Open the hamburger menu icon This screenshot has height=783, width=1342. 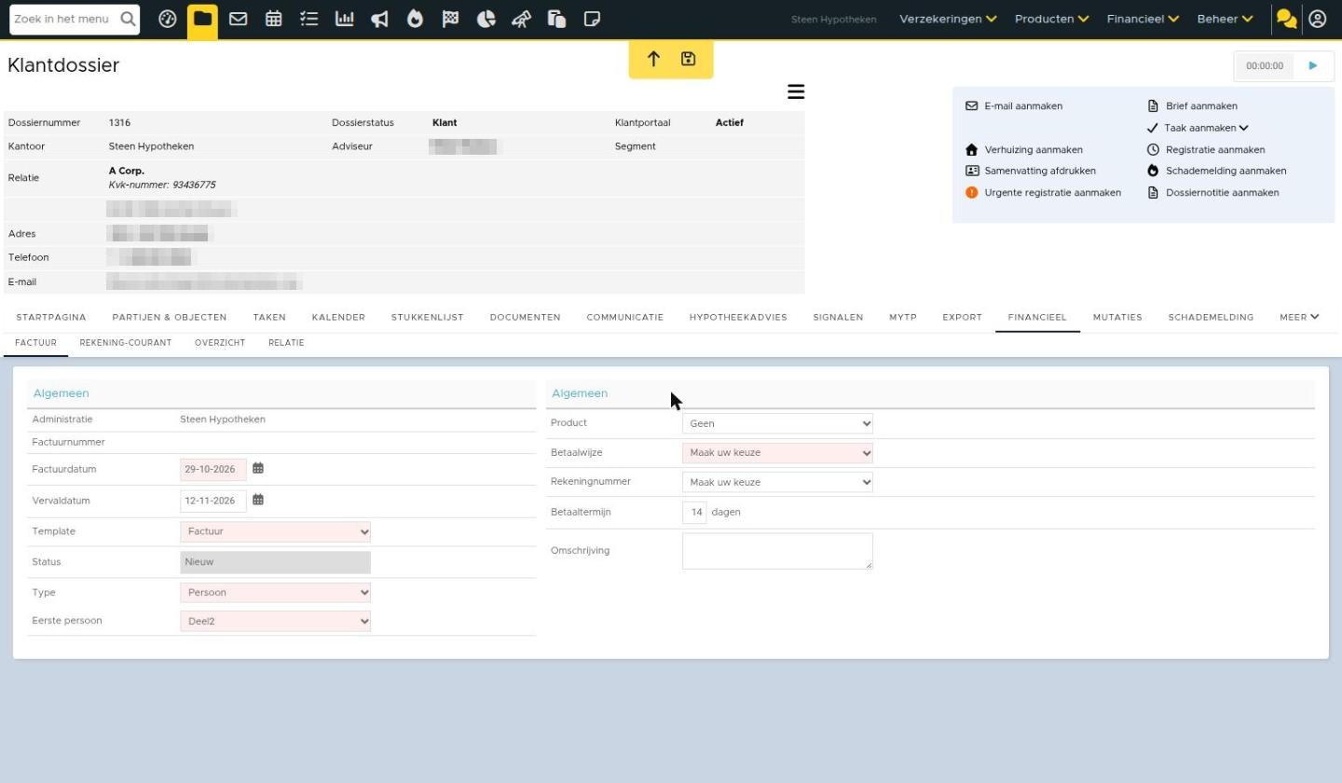pyautogui.click(x=796, y=91)
